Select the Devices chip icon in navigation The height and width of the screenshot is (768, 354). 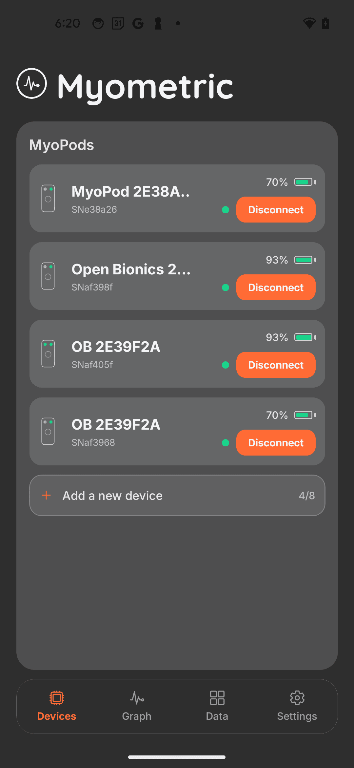click(56, 697)
